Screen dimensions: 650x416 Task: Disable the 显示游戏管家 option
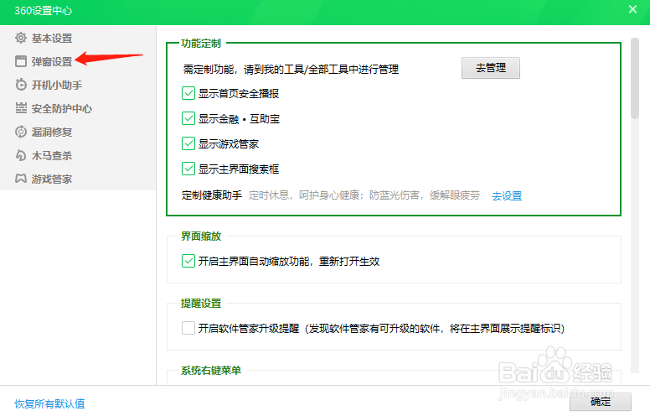click(188, 143)
